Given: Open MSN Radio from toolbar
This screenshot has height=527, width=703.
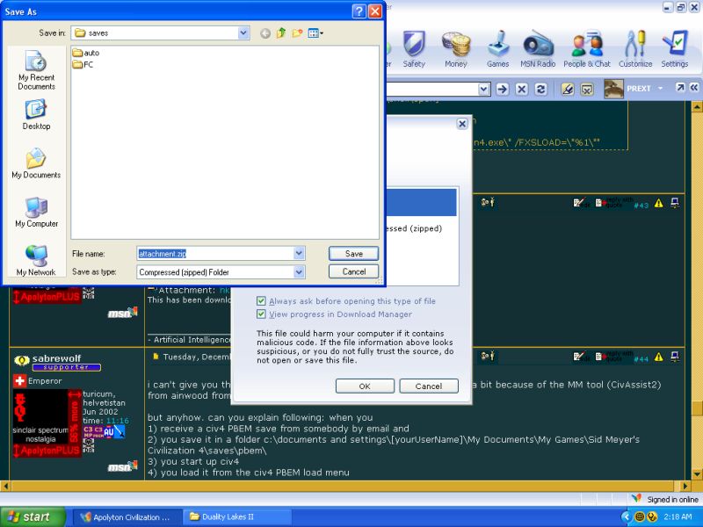Looking at the screenshot, I should coord(538,49).
